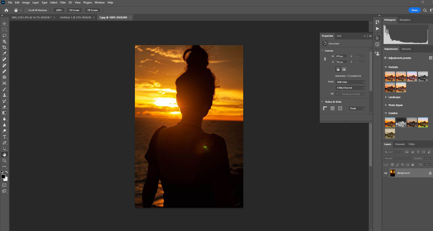Expand the Landscape presets group
This screenshot has height=231, width=433.
386,97
